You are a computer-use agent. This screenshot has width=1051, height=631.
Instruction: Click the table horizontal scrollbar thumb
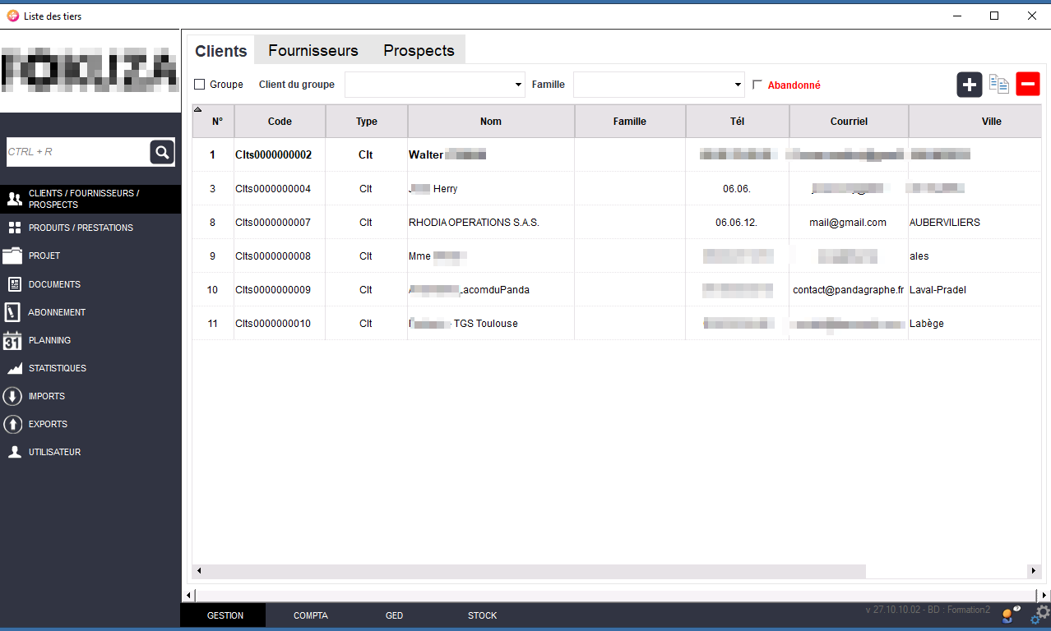pyautogui.click(x=535, y=570)
